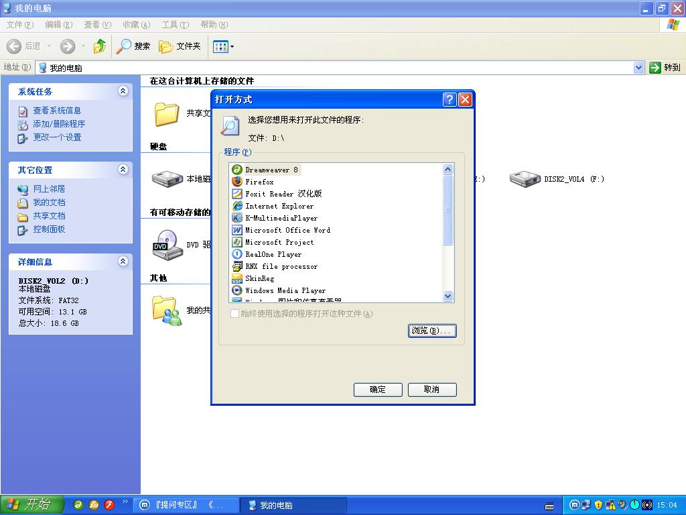686x515 pixels.
Task: Select the first local disk drive icon
Action: coord(167,178)
